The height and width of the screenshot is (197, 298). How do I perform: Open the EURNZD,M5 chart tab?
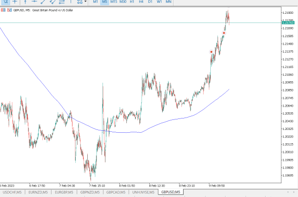point(38,192)
